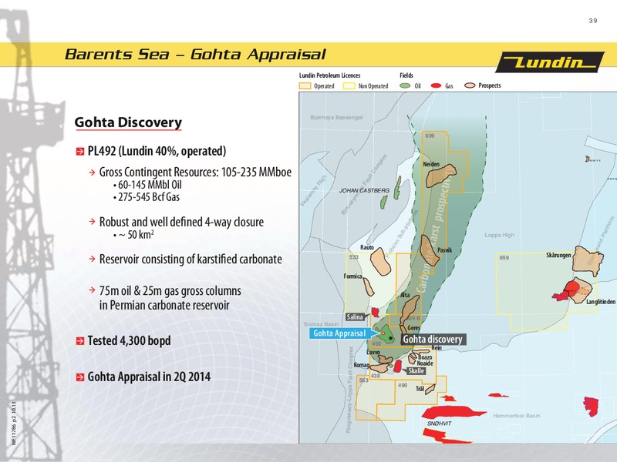This screenshot has width=617, height=462.
Task: Click the Bjørnøya Bassenget map label
Action: (x=336, y=118)
